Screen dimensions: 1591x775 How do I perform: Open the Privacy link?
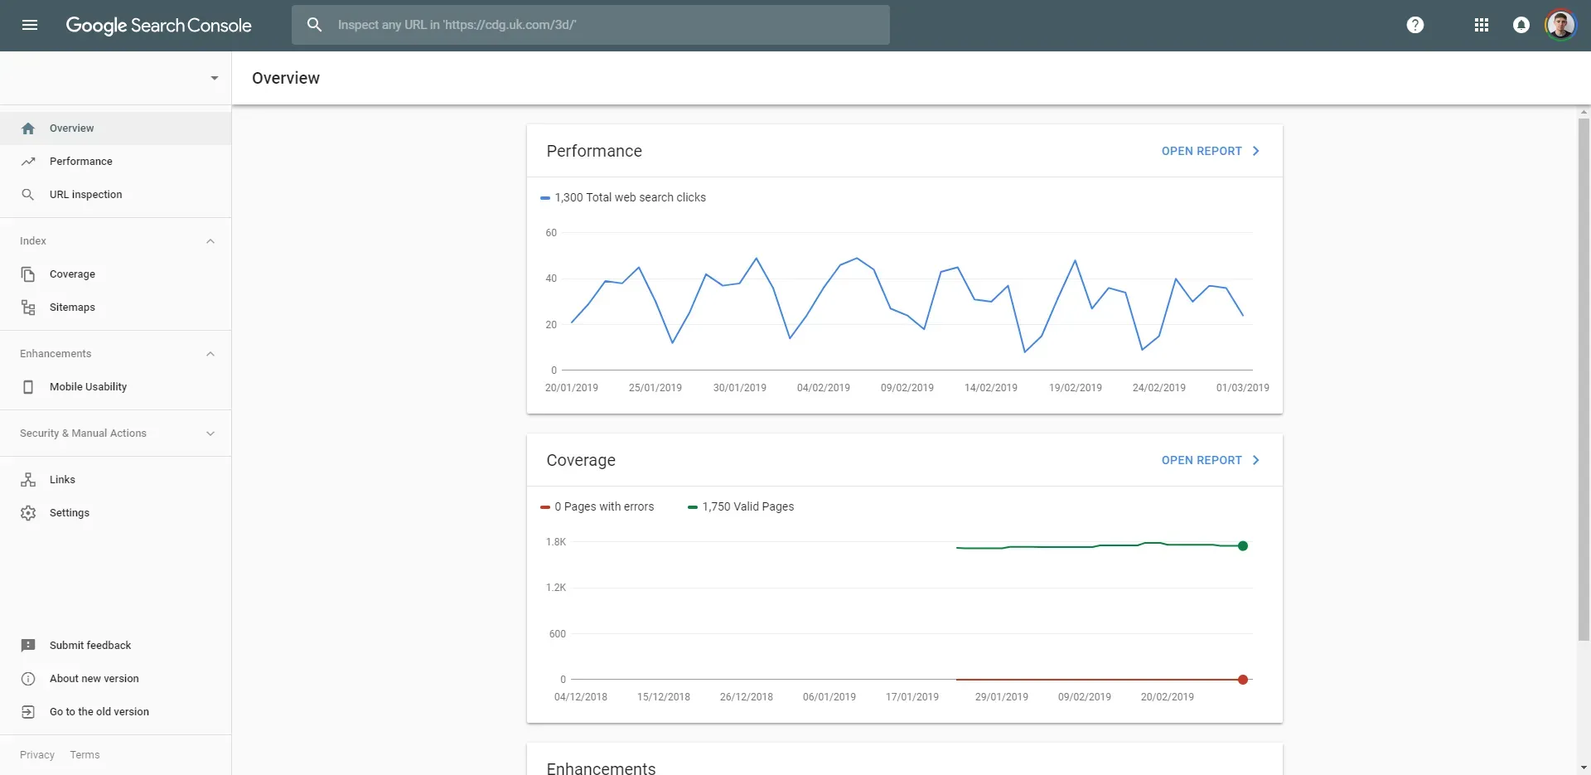[37, 755]
